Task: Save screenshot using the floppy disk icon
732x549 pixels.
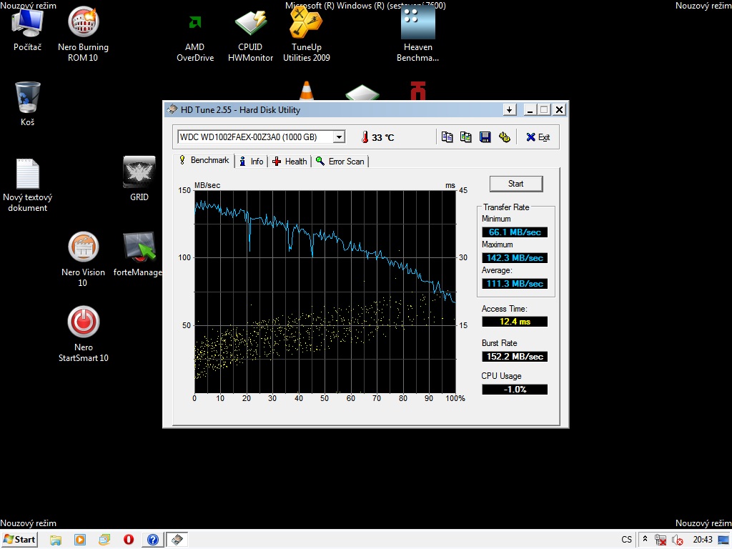Action: (485, 137)
